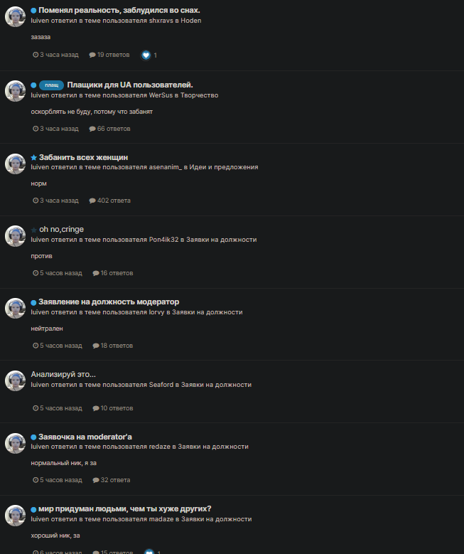Open topic Плащики для UA пользователей
464x554 pixels.
pos(130,85)
